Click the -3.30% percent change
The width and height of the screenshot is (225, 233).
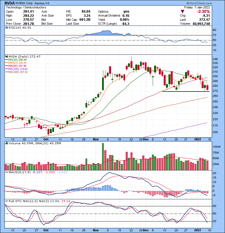click(204, 12)
